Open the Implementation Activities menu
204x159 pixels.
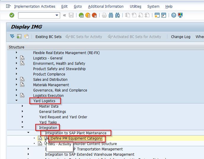pos(35,7)
